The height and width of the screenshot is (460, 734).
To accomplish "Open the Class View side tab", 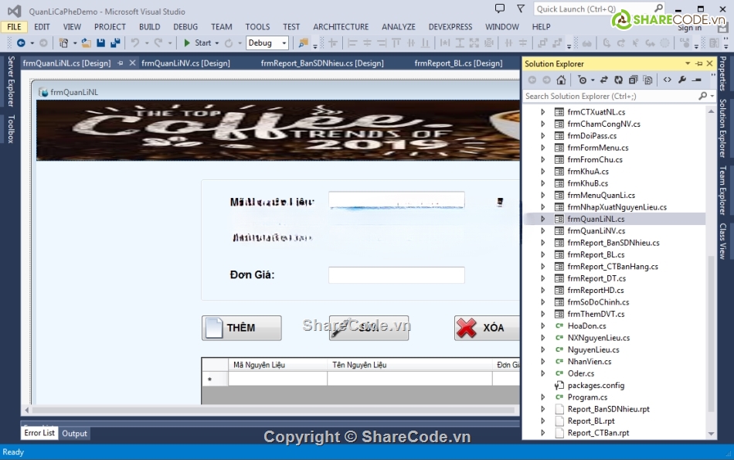I will coord(723,241).
